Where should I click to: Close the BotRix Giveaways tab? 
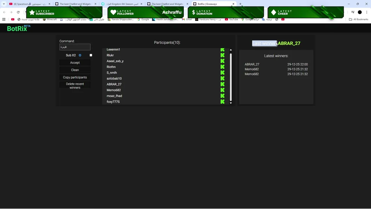coord(233,4)
